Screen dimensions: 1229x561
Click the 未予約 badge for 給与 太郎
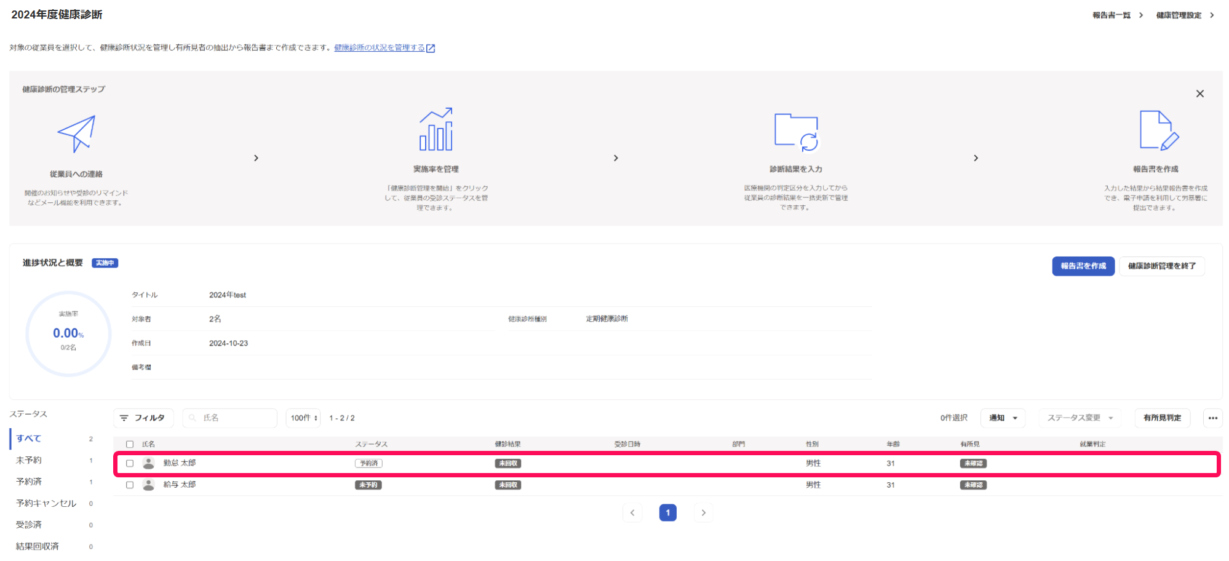368,485
